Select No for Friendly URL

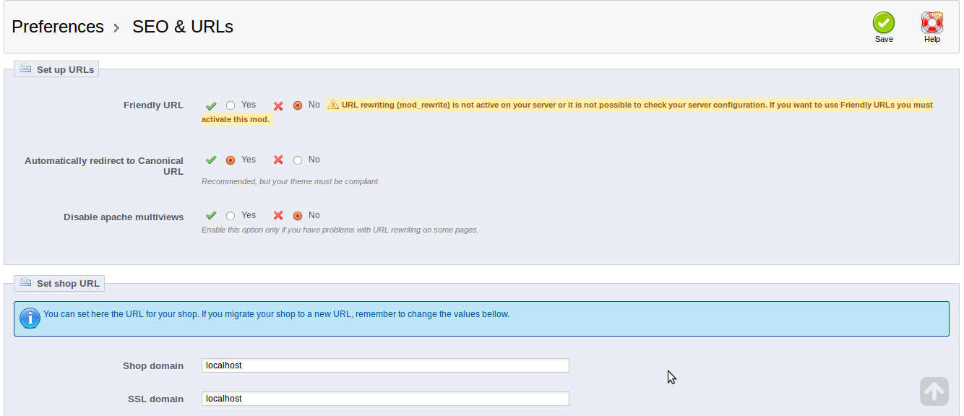(298, 105)
